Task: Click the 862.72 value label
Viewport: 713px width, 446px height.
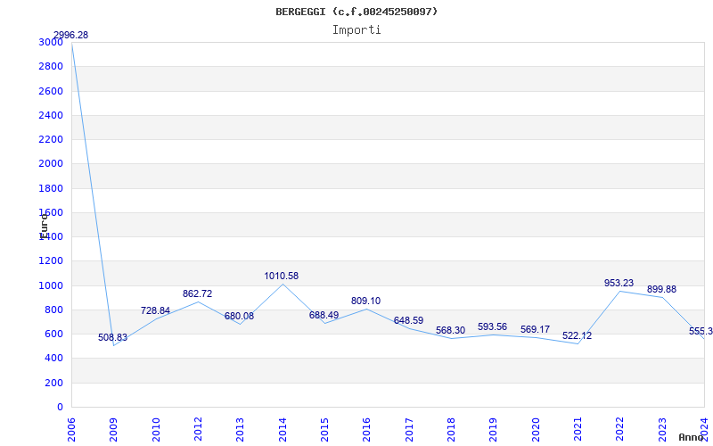Action: click(x=197, y=294)
